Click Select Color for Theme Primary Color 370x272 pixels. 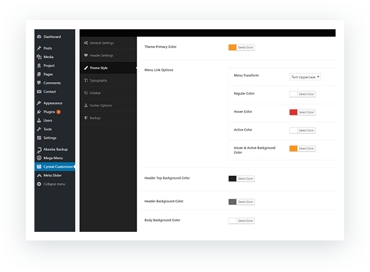pyautogui.click(x=246, y=48)
